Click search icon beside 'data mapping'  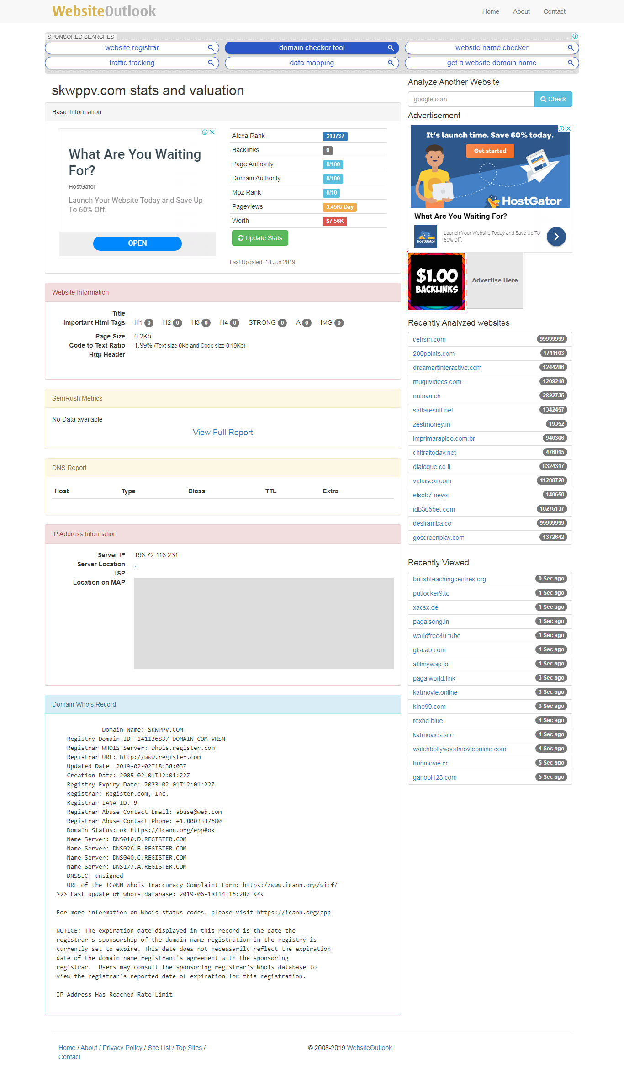click(391, 63)
